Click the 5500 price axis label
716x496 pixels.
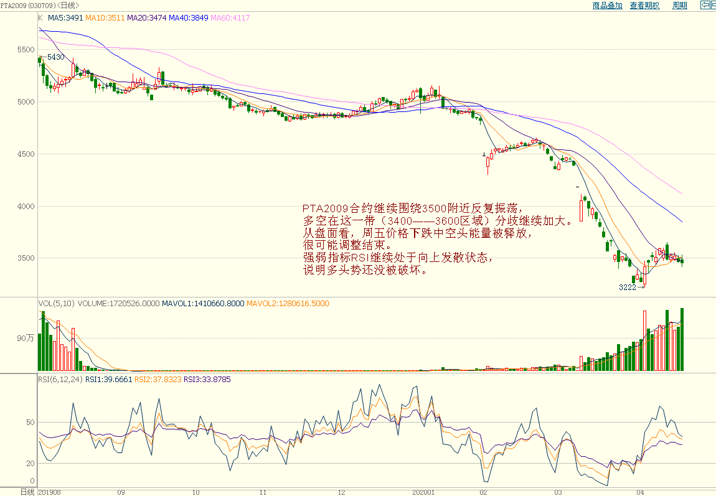pyautogui.click(x=26, y=50)
